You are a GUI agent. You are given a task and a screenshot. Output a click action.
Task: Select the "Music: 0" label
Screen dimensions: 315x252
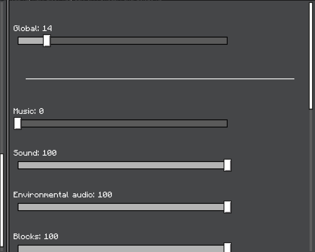tap(28, 111)
